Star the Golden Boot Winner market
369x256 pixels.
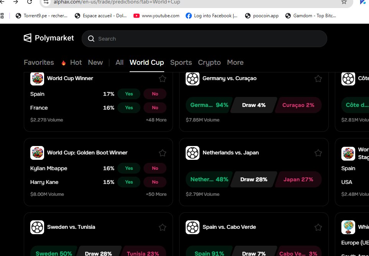(x=162, y=153)
